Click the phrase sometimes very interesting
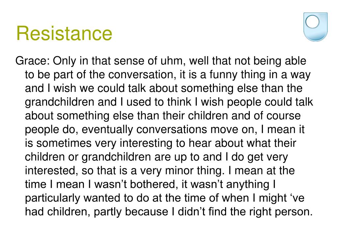337x243 pixels. [104, 143]
